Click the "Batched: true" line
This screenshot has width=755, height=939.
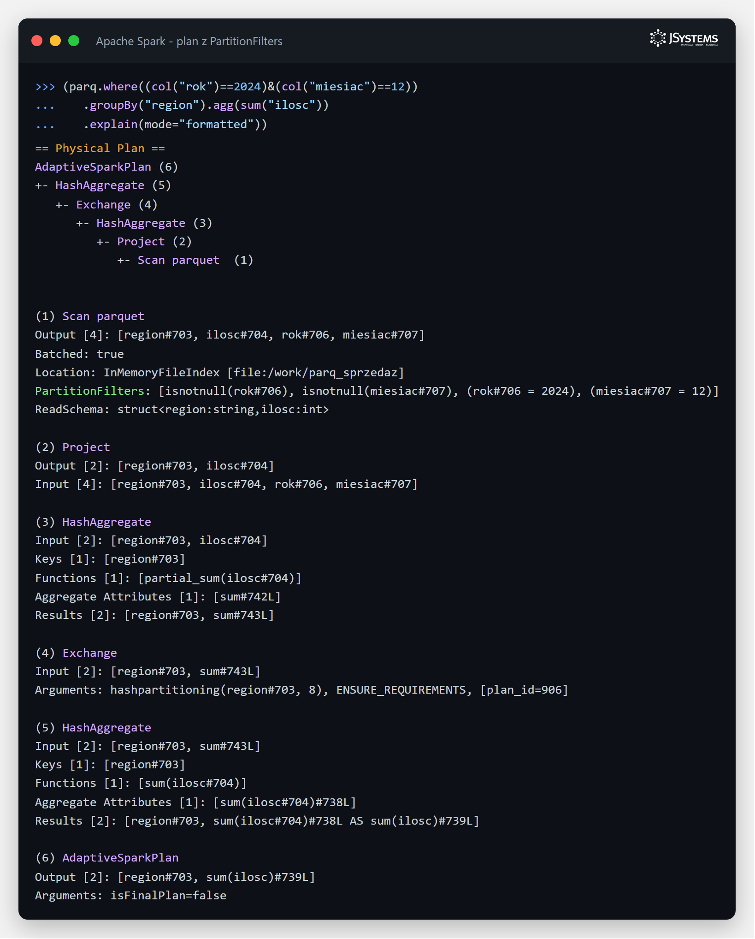coord(79,354)
